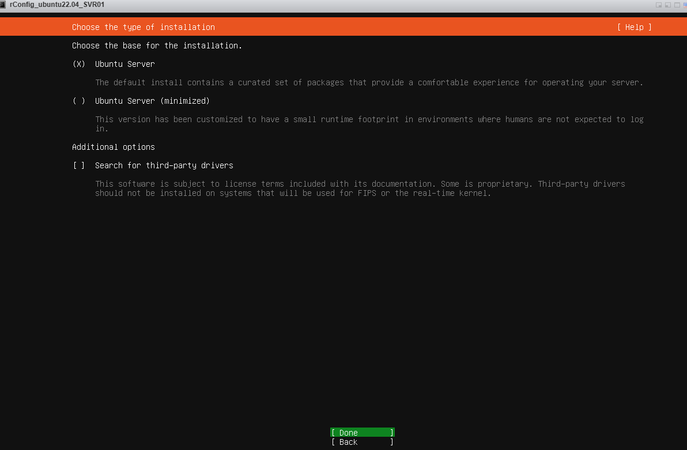Select the Ubuntu Server (minimized) radio option

[x=79, y=101]
